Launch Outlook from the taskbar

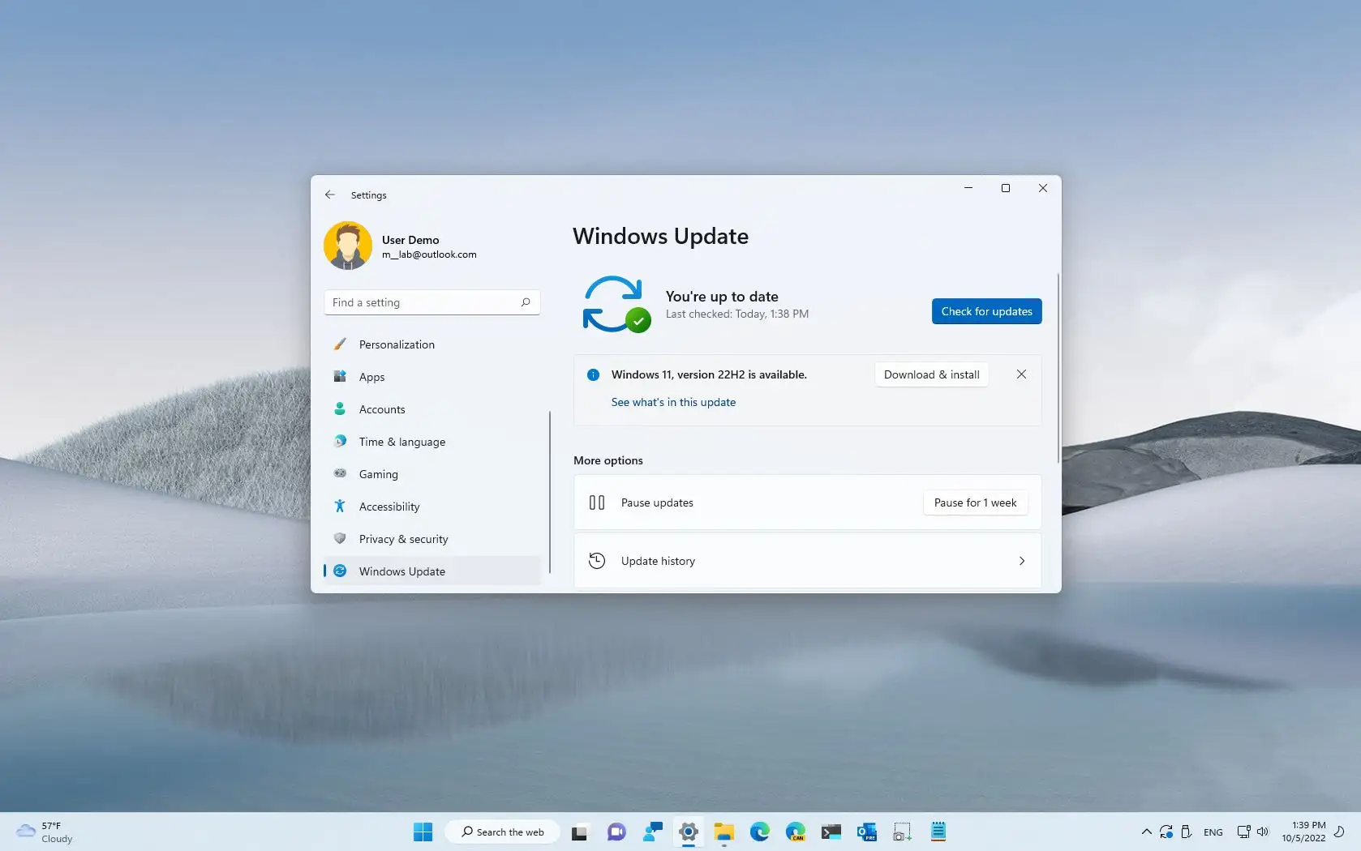pos(866,832)
